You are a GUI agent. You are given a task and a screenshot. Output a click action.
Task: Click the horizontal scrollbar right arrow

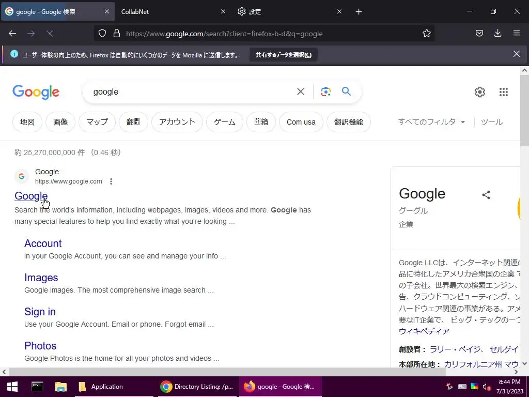click(x=516, y=372)
